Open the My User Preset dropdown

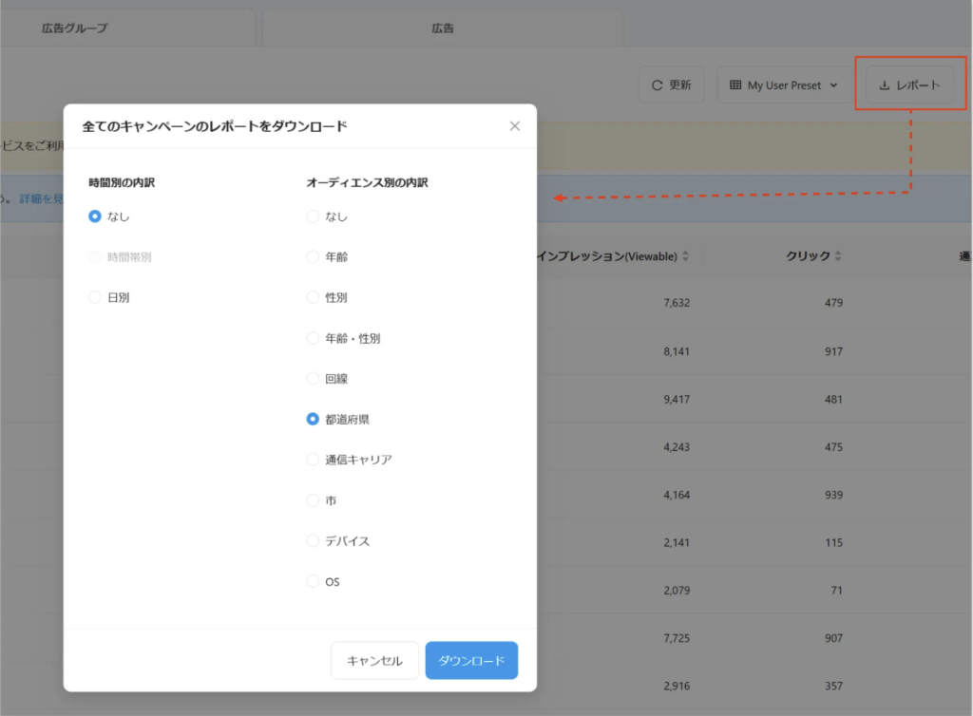[785, 85]
